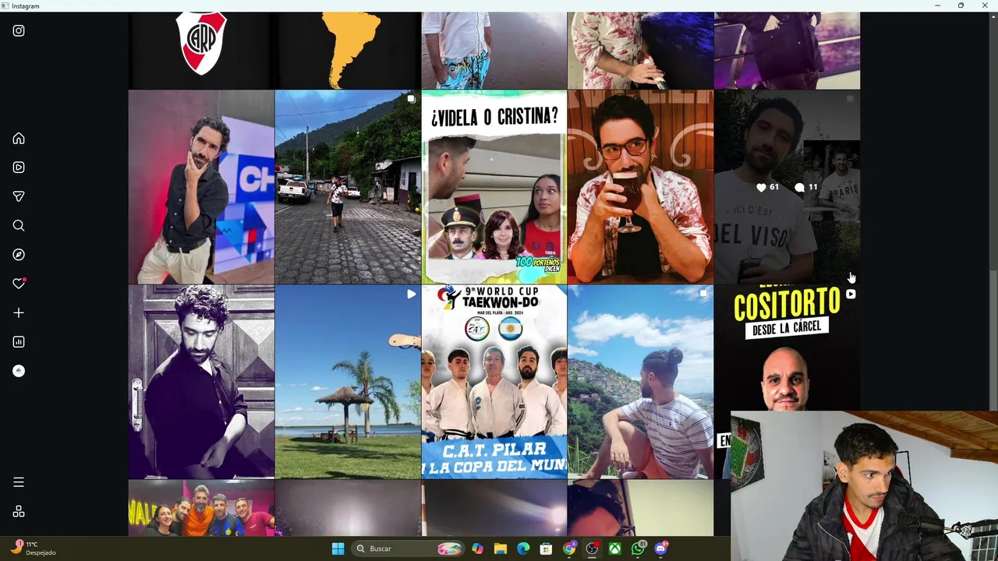
Task: Launch Microsoft Edge from the taskbar
Action: [x=523, y=549]
